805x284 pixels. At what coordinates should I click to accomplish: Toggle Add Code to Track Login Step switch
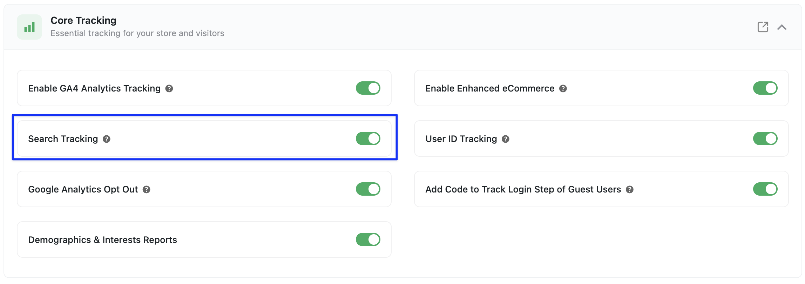pos(765,189)
